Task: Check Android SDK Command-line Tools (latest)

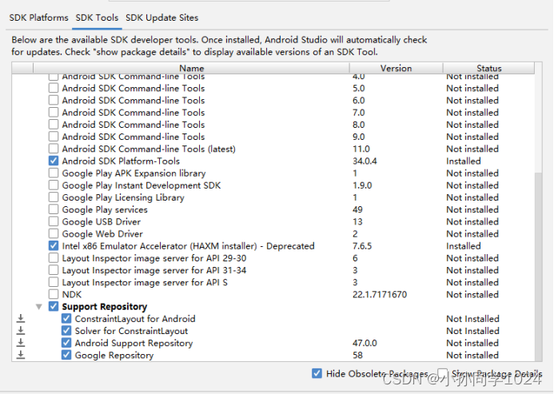Action: point(54,149)
